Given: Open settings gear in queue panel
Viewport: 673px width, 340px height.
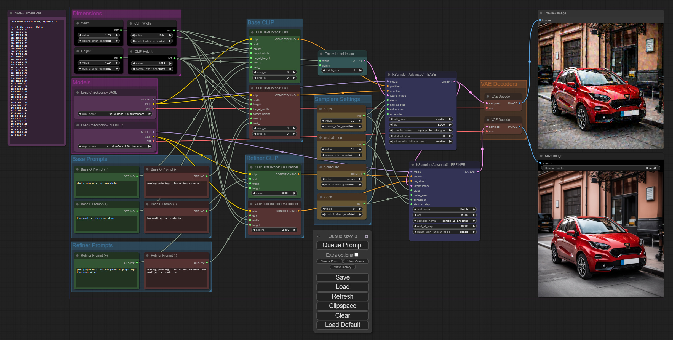Looking at the screenshot, I should [x=366, y=237].
